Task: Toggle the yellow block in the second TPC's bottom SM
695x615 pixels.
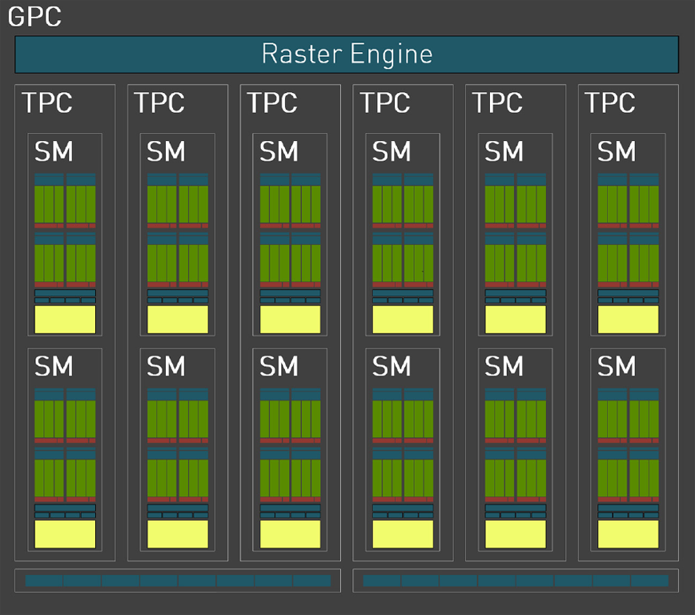Action: (x=176, y=533)
